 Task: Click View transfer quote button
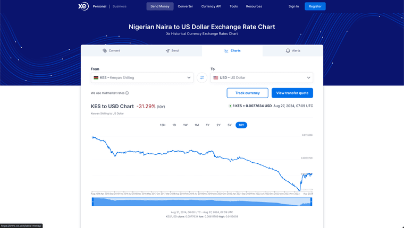pos(292,93)
